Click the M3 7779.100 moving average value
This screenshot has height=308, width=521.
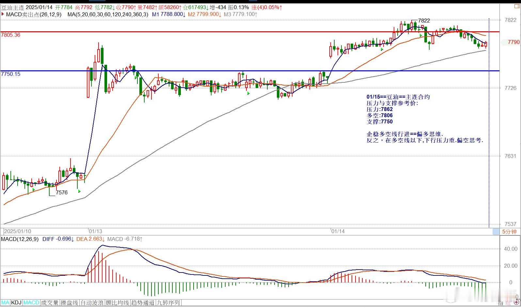pyautogui.click(x=241, y=14)
